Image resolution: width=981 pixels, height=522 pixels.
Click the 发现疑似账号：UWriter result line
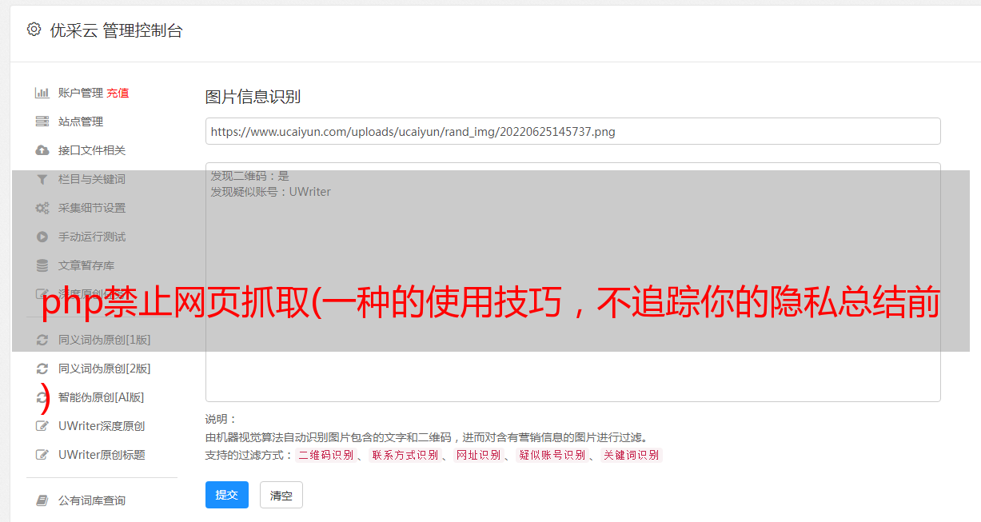[x=270, y=192]
